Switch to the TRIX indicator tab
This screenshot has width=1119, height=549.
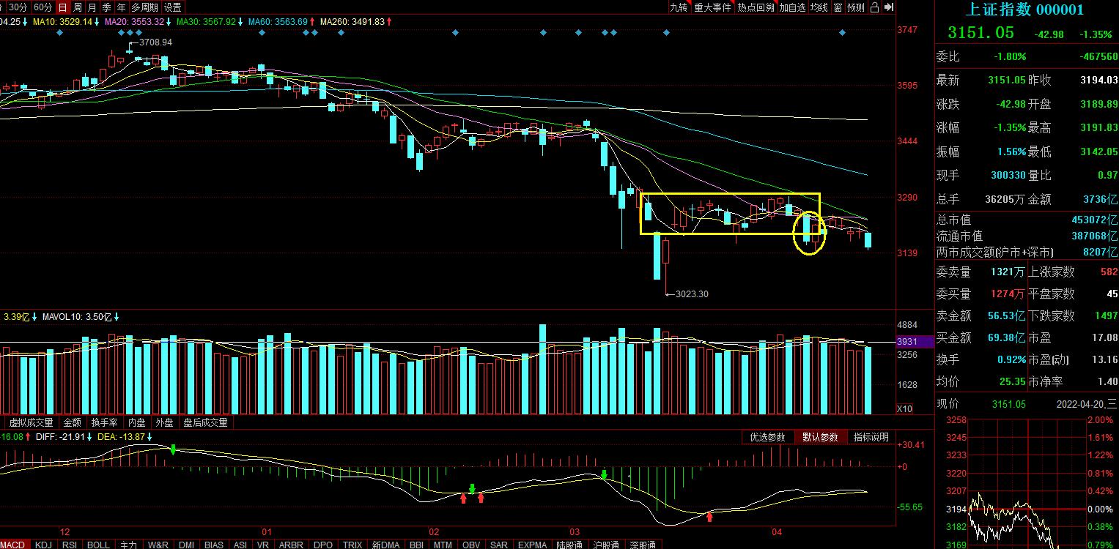click(x=352, y=545)
